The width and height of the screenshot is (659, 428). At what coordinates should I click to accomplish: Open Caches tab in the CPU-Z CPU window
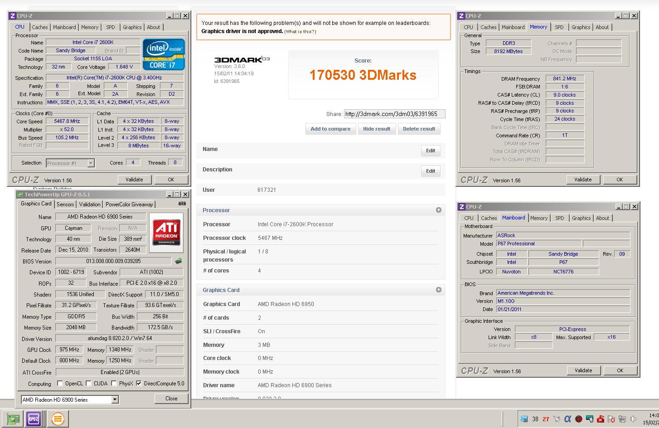(39, 27)
